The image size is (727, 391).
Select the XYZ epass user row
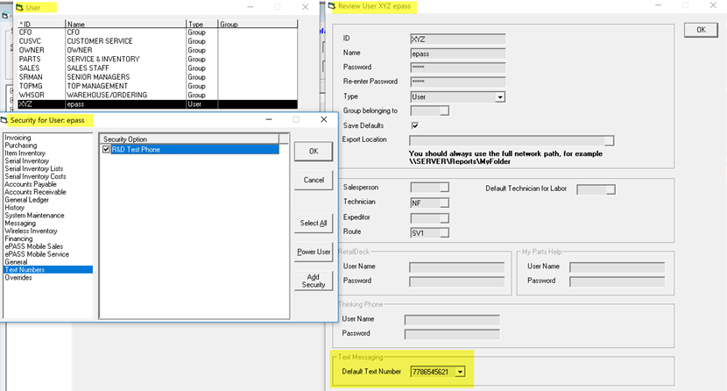click(x=157, y=104)
